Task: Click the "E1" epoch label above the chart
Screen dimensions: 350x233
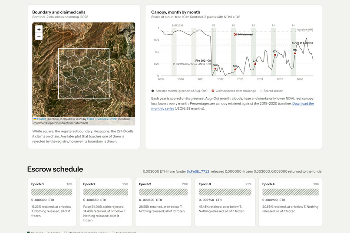Action: click(x=234, y=26)
